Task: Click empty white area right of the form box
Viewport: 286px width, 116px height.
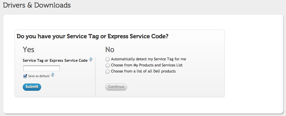Action: (254, 64)
